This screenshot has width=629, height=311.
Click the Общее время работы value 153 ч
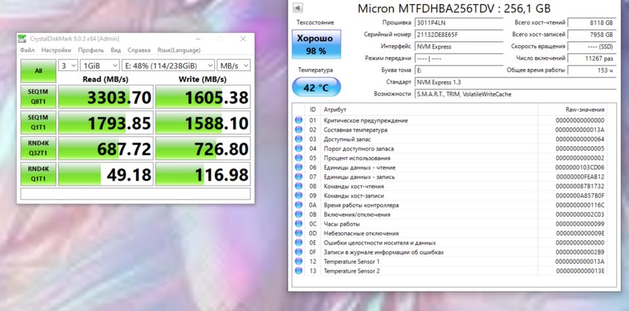[592, 70]
